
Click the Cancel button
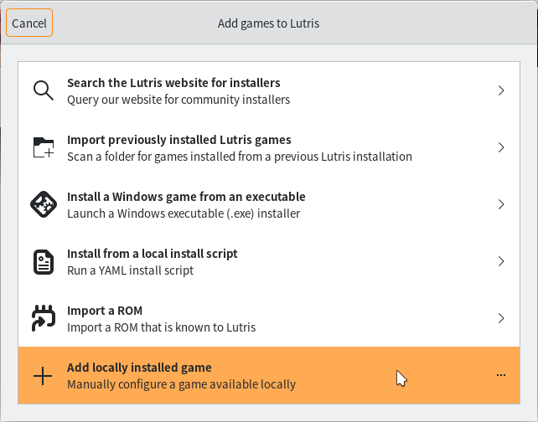tap(29, 23)
